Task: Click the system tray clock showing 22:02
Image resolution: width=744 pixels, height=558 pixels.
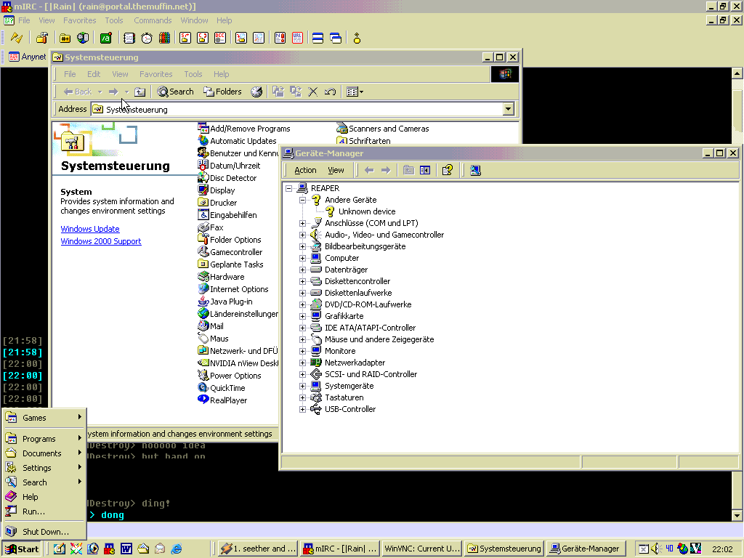Action: pyautogui.click(x=722, y=549)
